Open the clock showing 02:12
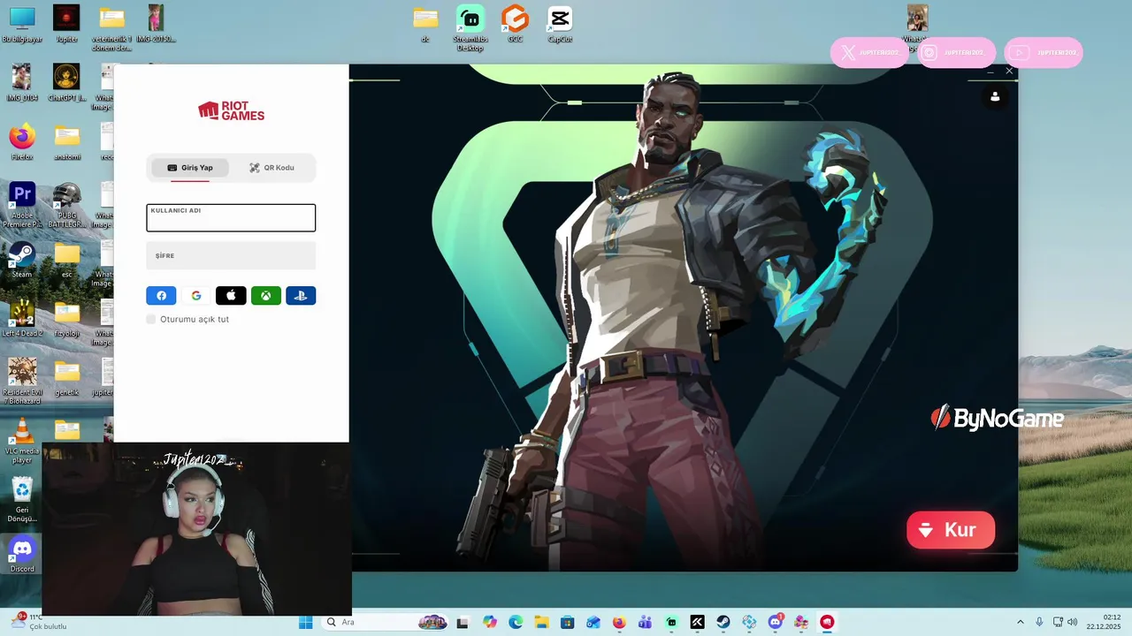The width and height of the screenshot is (1132, 636). 1104,622
